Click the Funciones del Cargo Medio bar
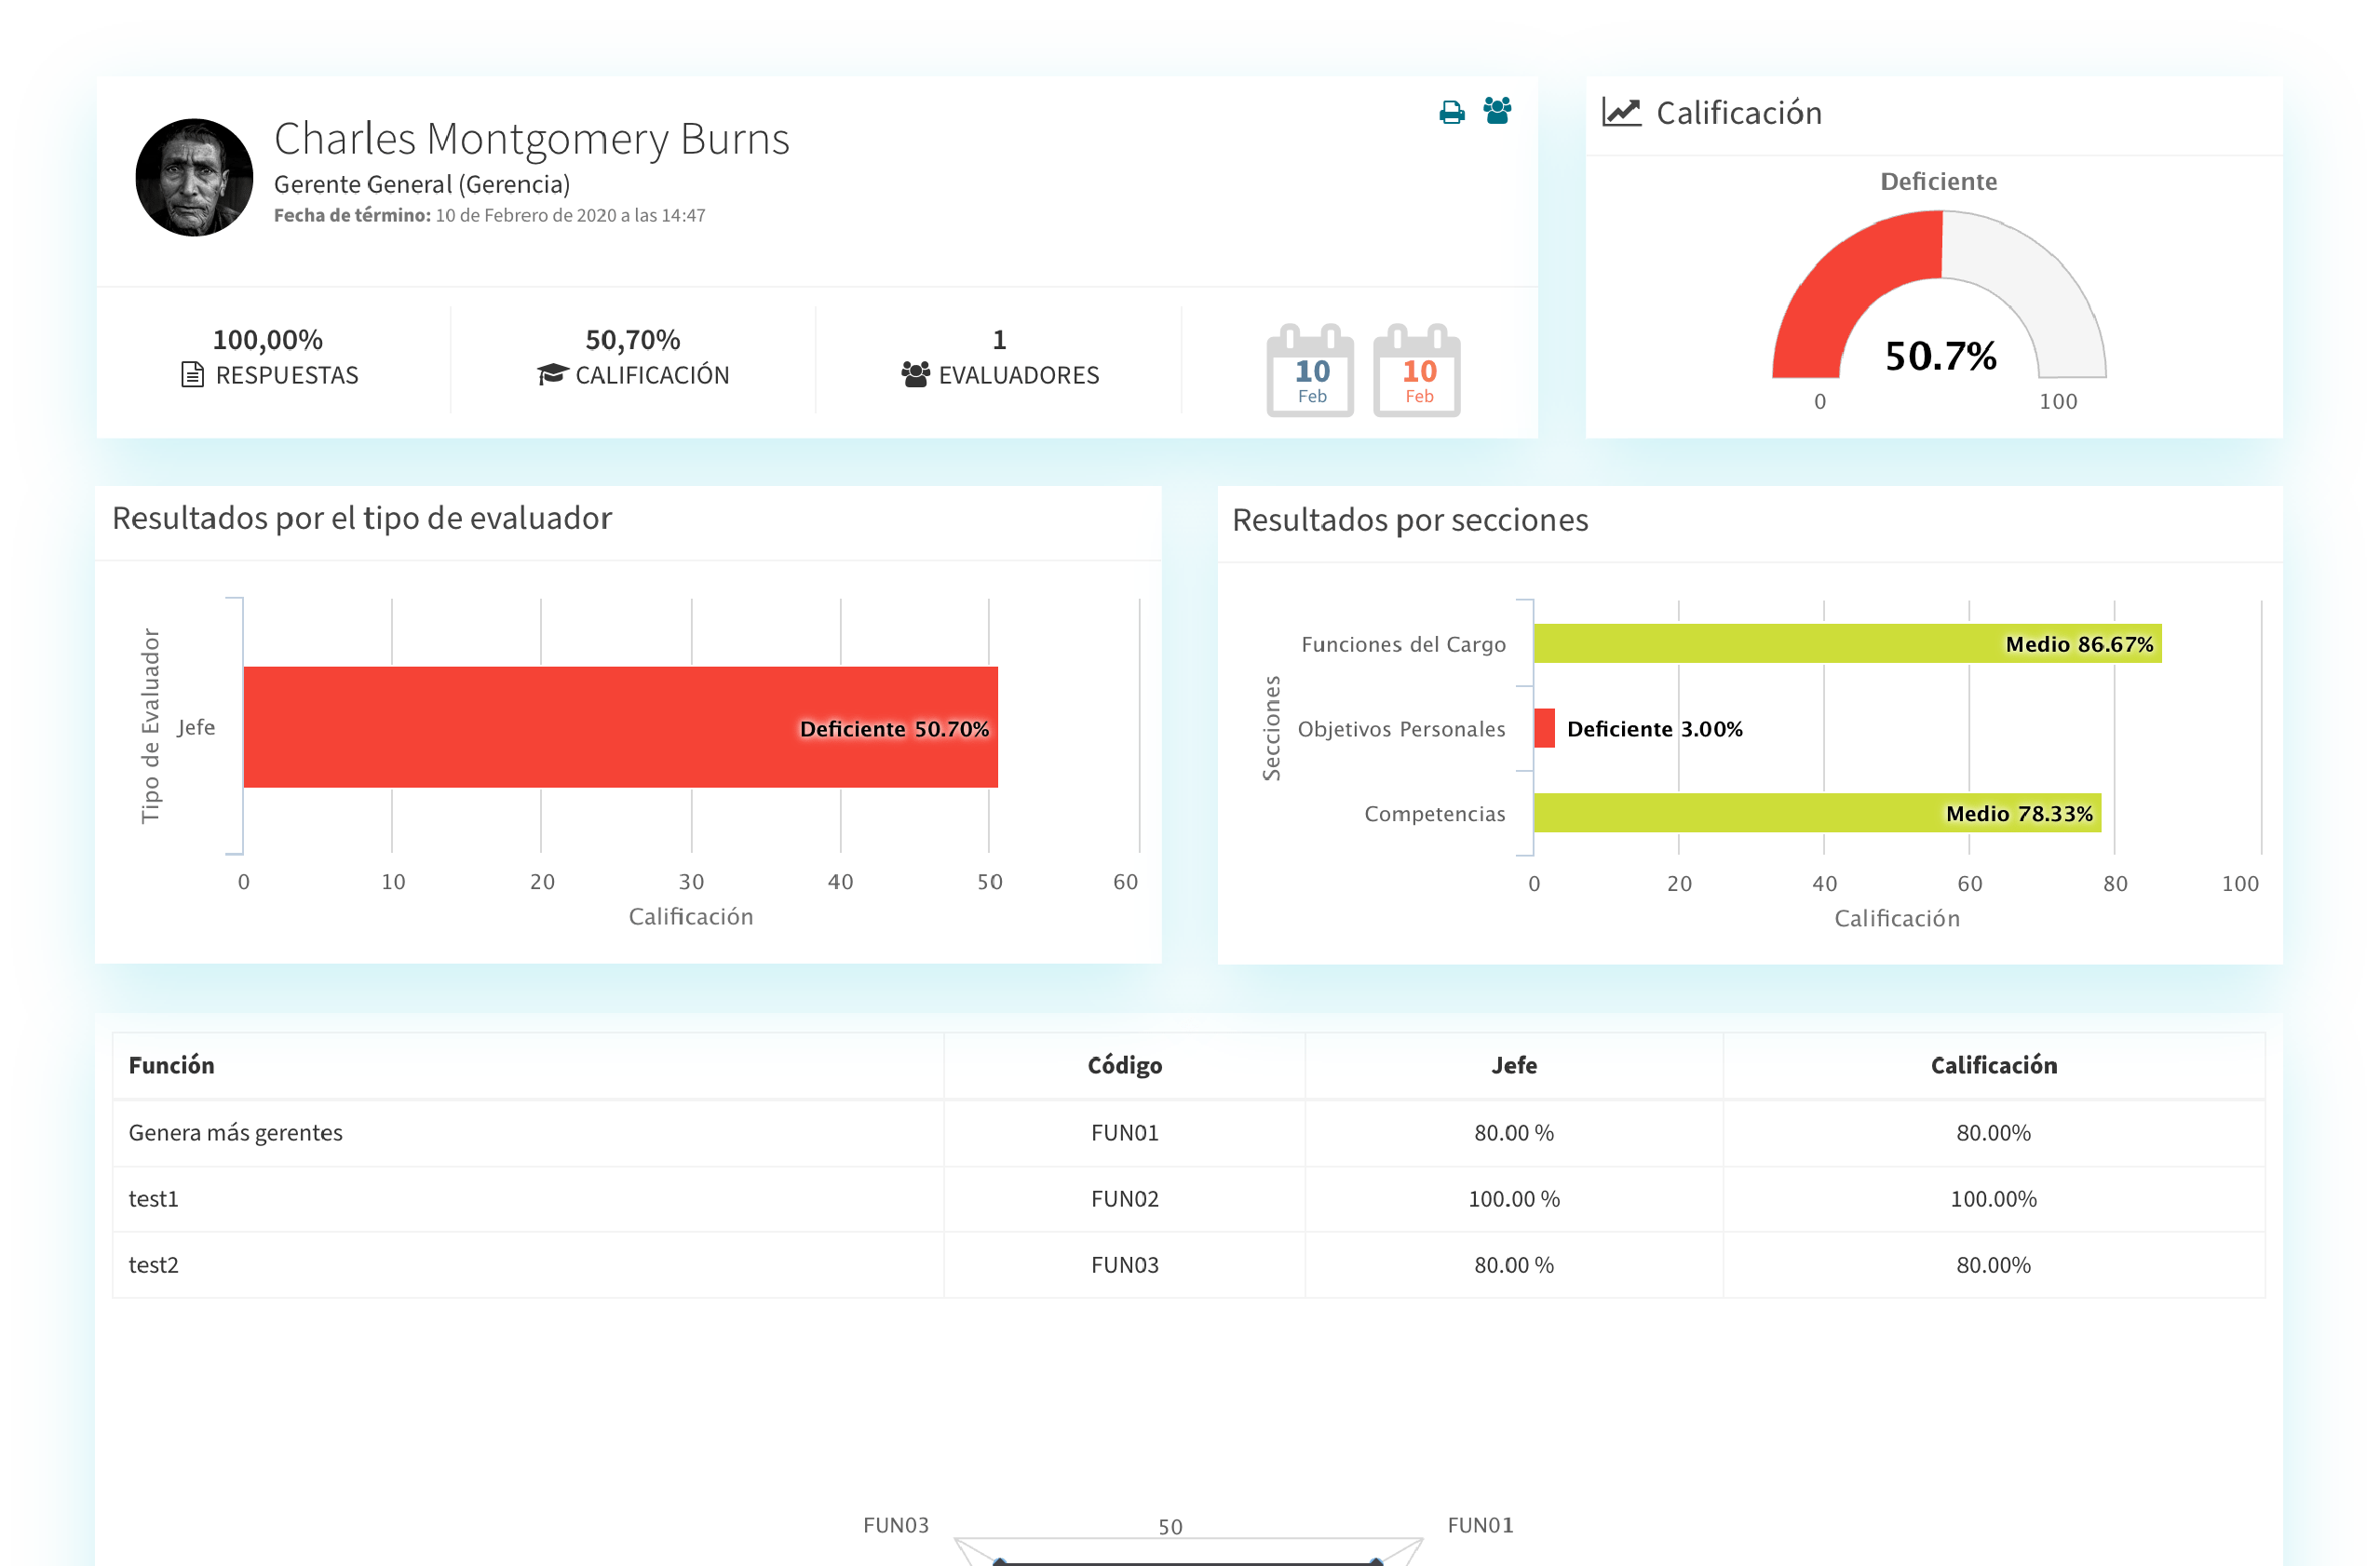Screen dimensions: 2380x1566 pos(1846,644)
